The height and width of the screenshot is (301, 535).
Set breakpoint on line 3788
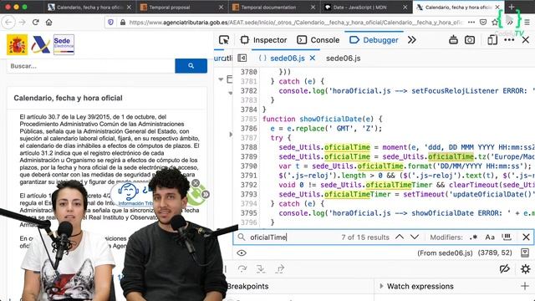tap(248, 147)
